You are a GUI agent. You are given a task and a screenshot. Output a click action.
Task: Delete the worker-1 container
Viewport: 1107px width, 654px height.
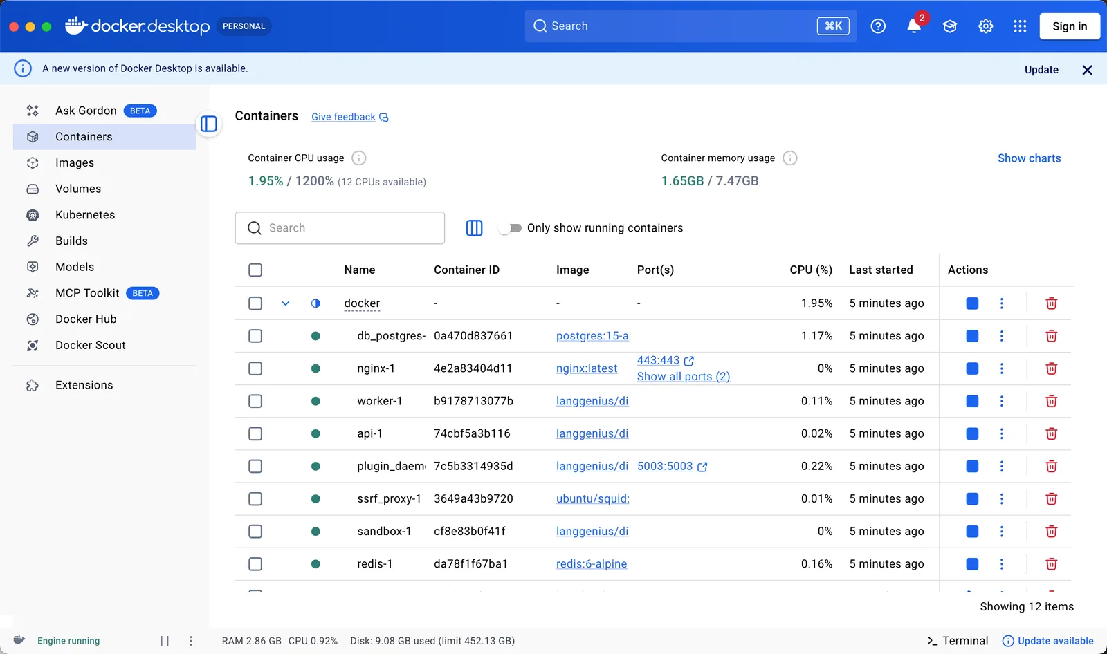point(1051,401)
